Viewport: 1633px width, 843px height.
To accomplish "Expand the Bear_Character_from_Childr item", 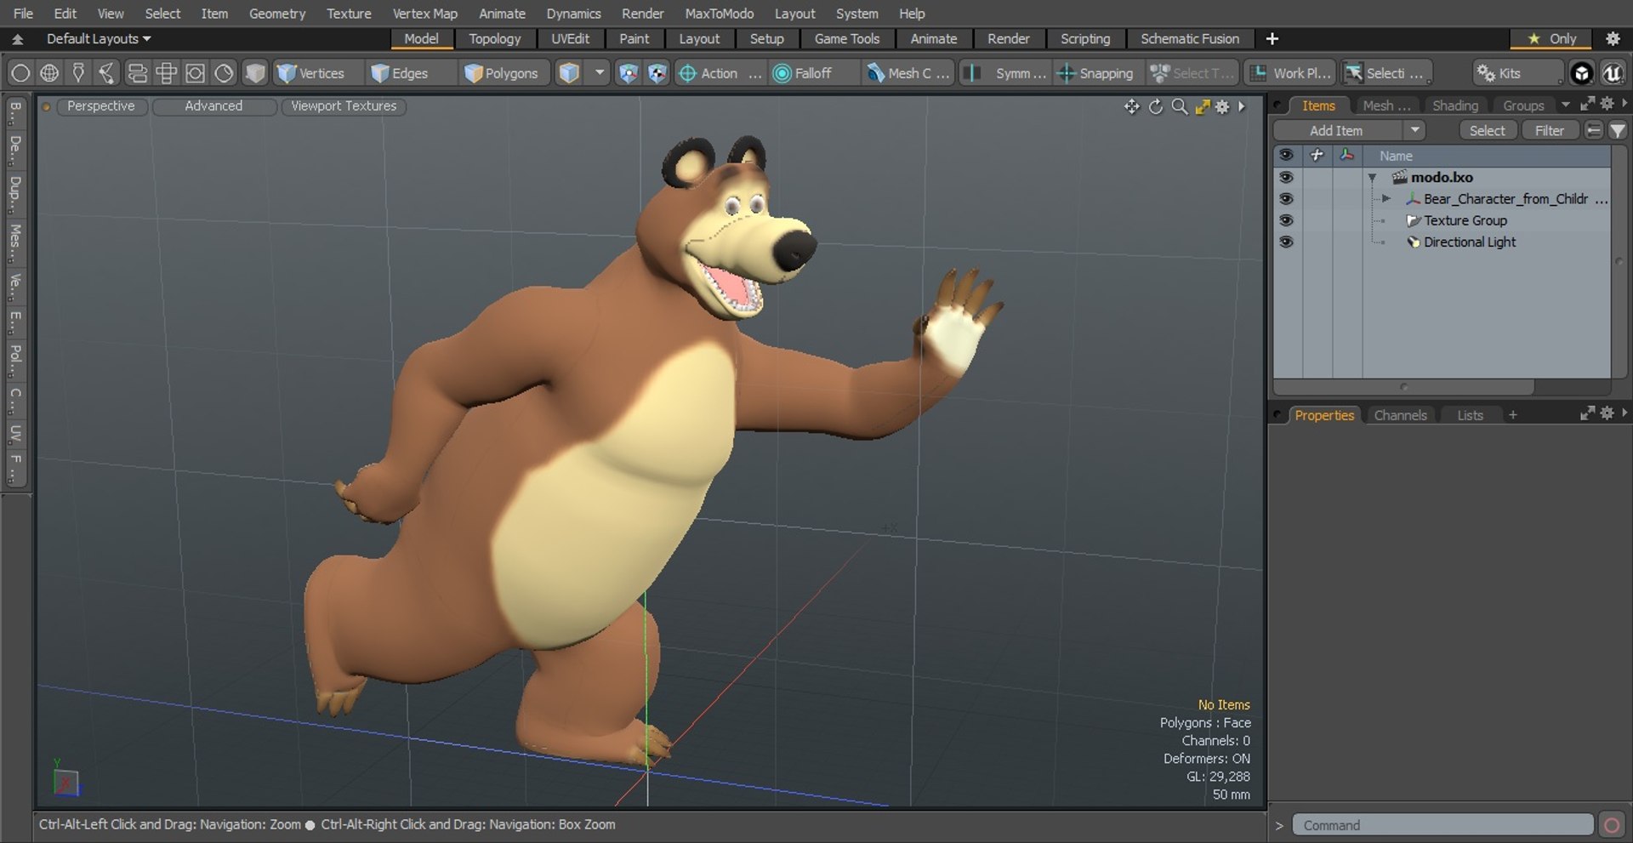I will tap(1385, 198).
